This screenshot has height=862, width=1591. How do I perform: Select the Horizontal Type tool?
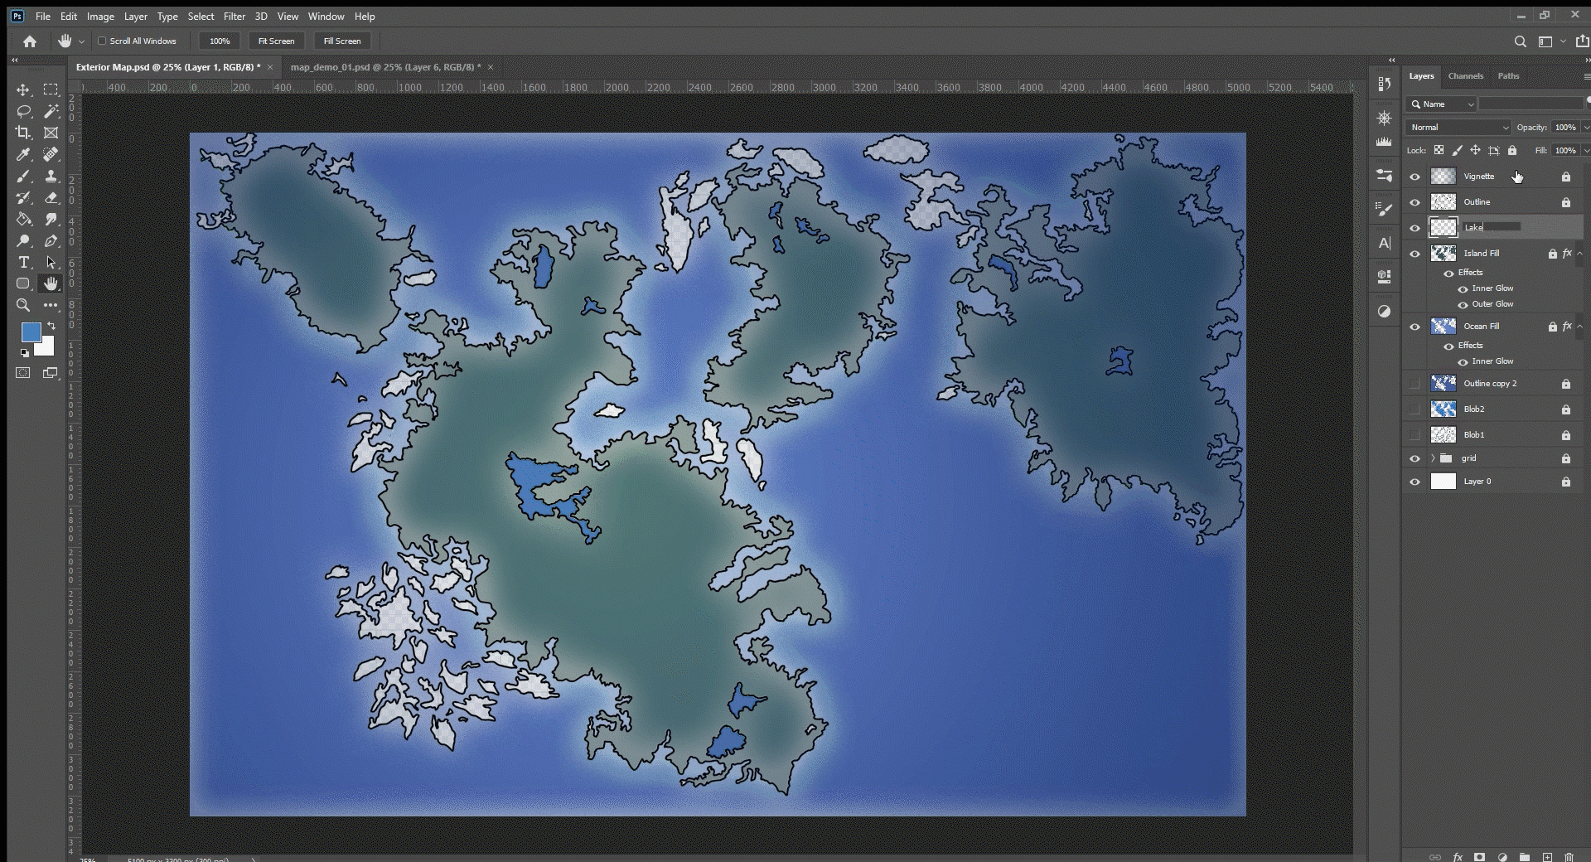coord(22,262)
